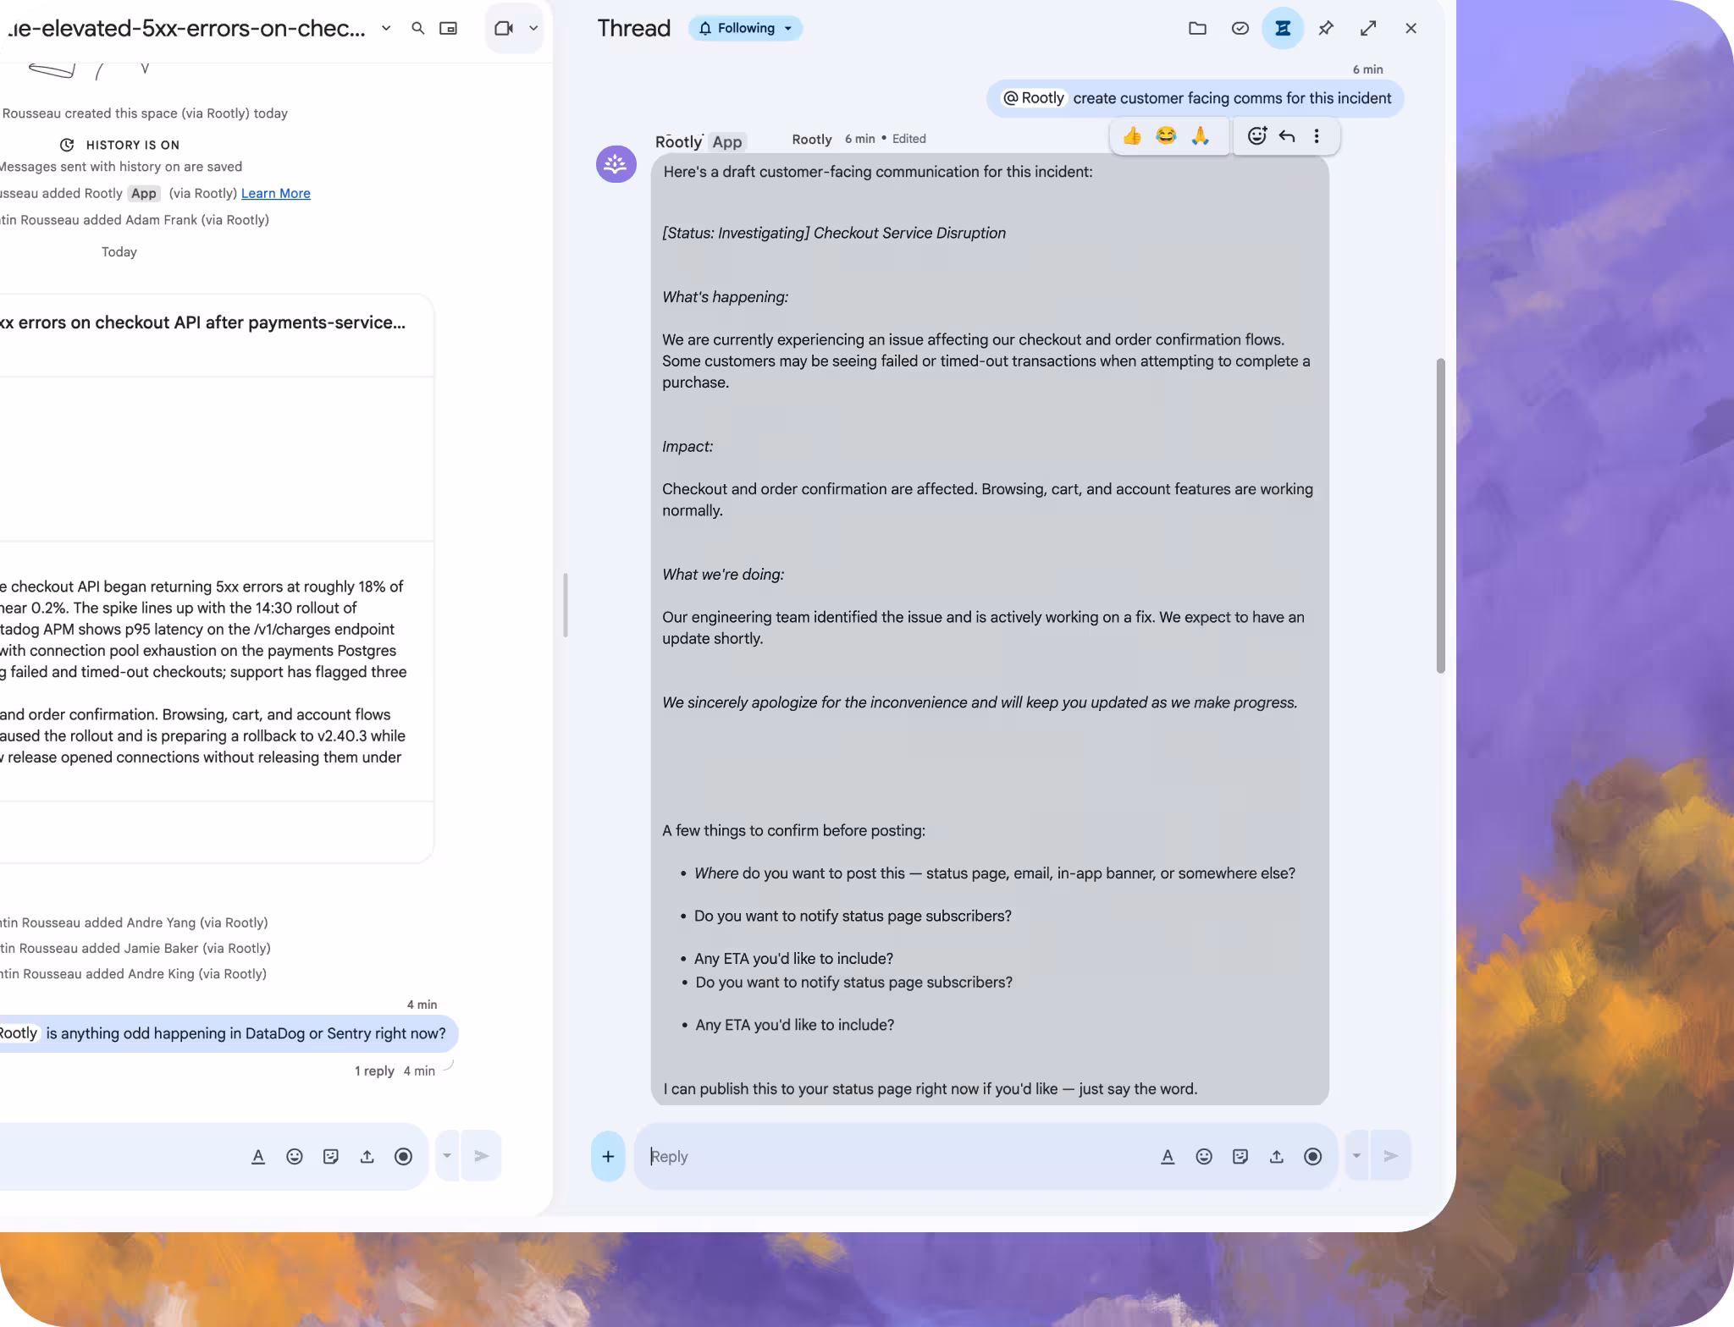This screenshot has height=1327, width=1734.
Task: Expand the space name dropdown chevron
Action: tap(386, 28)
